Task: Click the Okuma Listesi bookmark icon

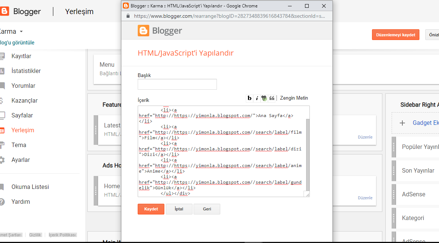Action: (x=2, y=187)
